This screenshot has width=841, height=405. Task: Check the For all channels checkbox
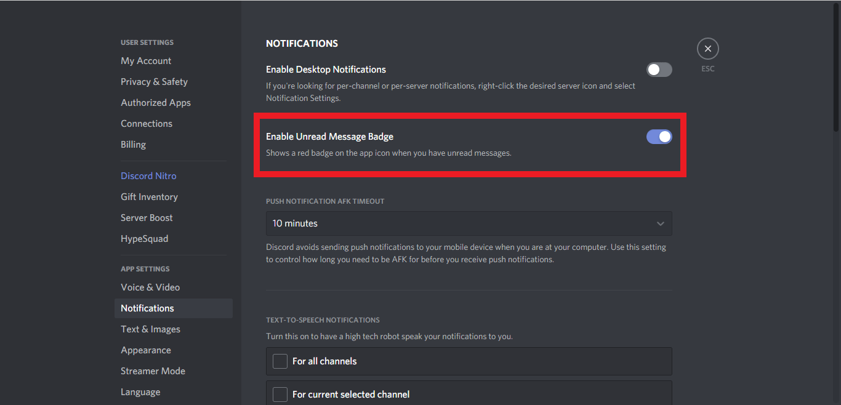280,361
